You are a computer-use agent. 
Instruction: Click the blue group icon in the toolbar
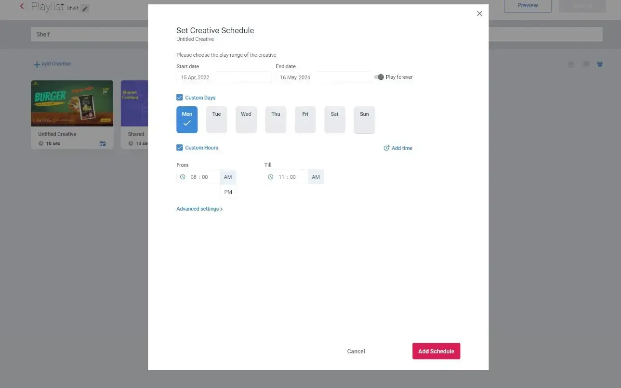[600, 64]
